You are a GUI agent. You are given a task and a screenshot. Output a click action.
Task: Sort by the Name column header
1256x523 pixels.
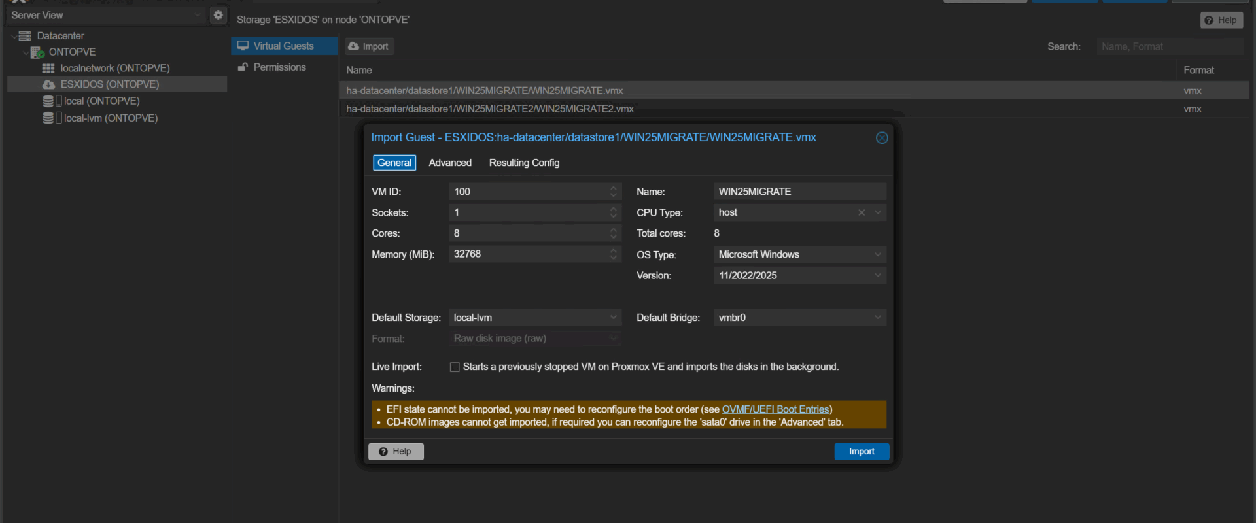tap(359, 70)
